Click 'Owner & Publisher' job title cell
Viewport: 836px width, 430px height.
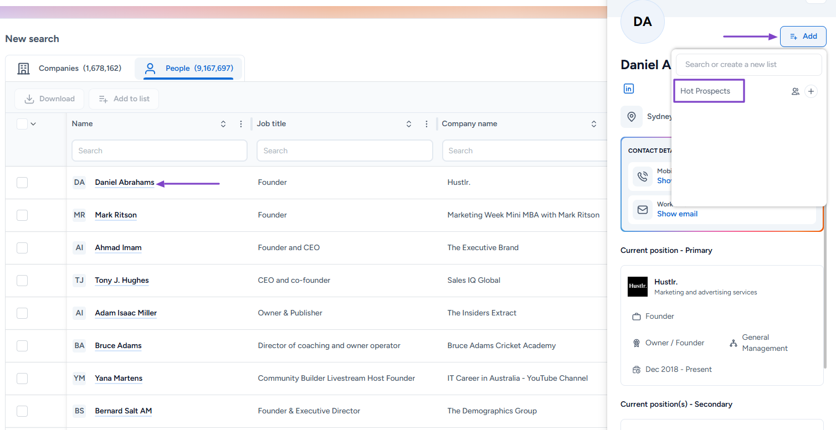(x=290, y=313)
